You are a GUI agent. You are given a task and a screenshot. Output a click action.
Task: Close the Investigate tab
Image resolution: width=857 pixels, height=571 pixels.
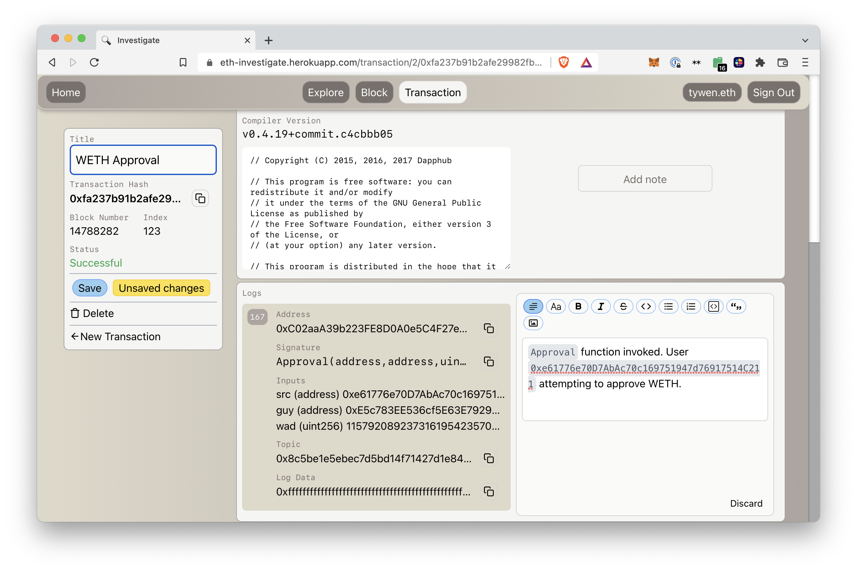tap(247, 40)
